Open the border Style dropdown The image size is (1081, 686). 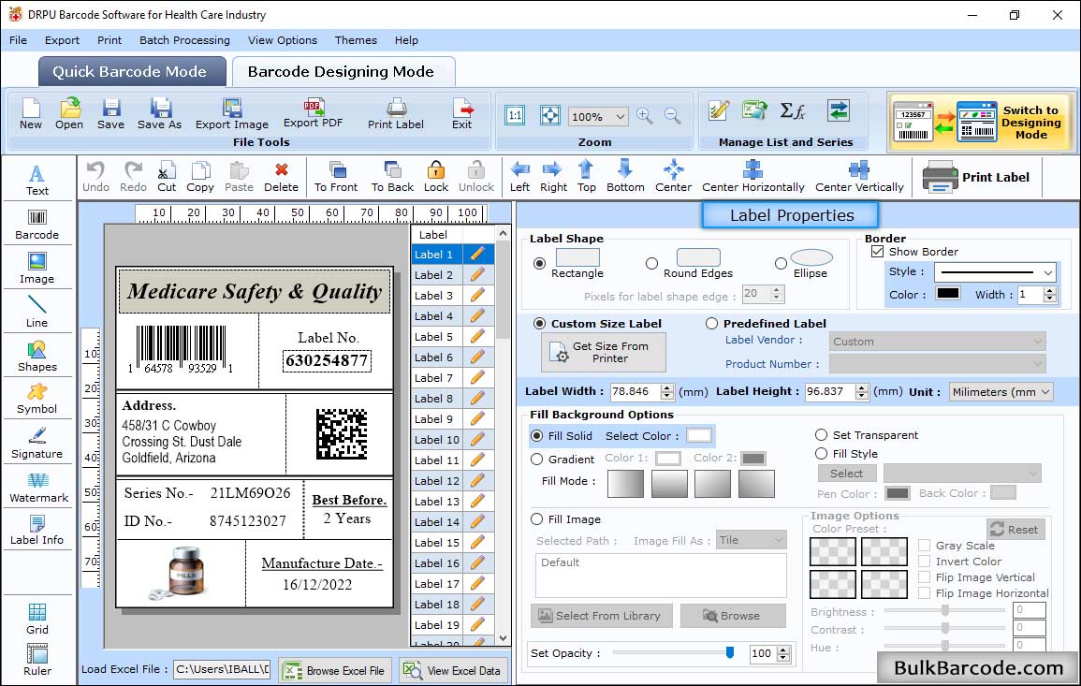[1048, 272]
